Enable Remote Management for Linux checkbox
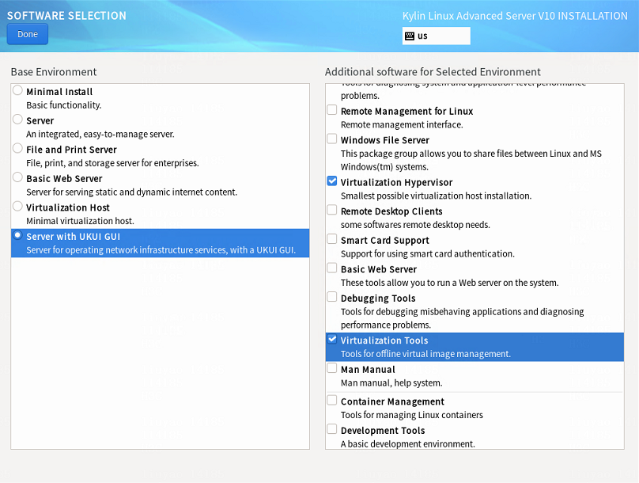The height and width of the screenshot is (483, 639). (x=332, y=110)
